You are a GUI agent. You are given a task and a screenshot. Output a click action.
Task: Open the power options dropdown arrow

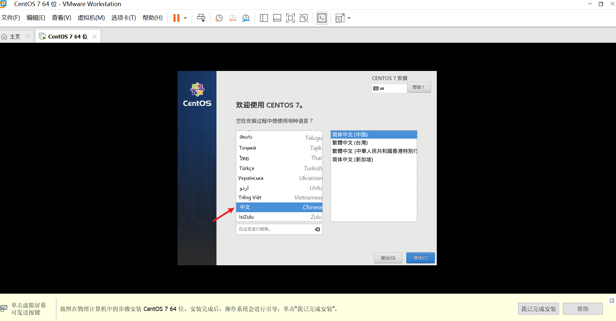click(185, 18)
